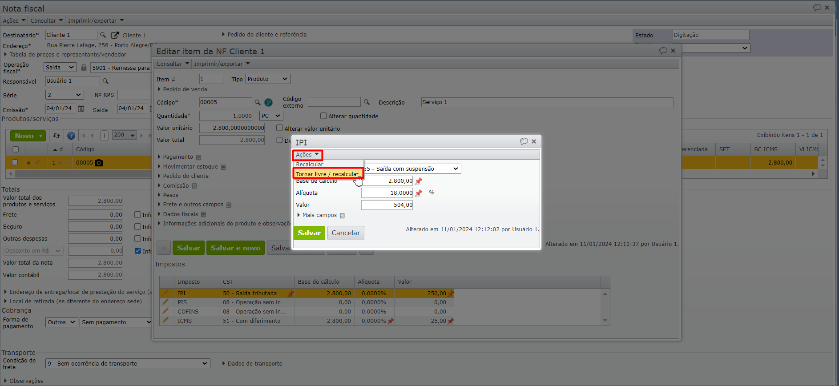Toggle the checkbox beside Outras despesas field
Screen dimensions: 839x386
[x=137, y=239]
